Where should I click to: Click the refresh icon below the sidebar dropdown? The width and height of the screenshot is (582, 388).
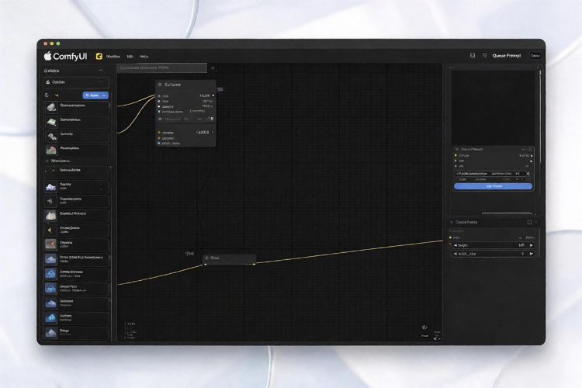[x=47, y=95]
